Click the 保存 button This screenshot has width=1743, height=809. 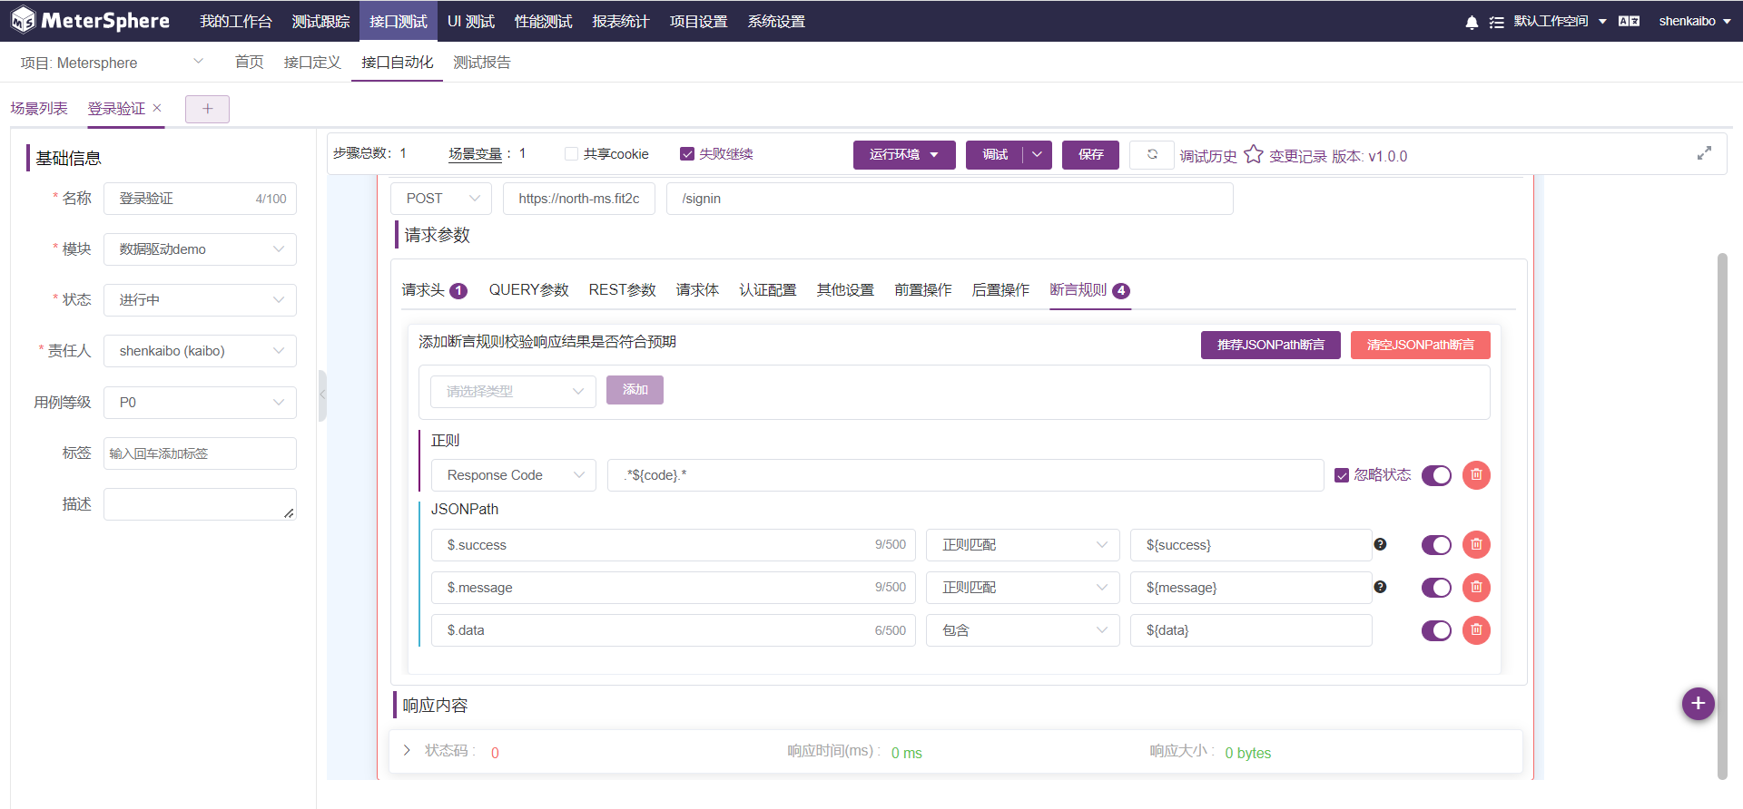1091,154
